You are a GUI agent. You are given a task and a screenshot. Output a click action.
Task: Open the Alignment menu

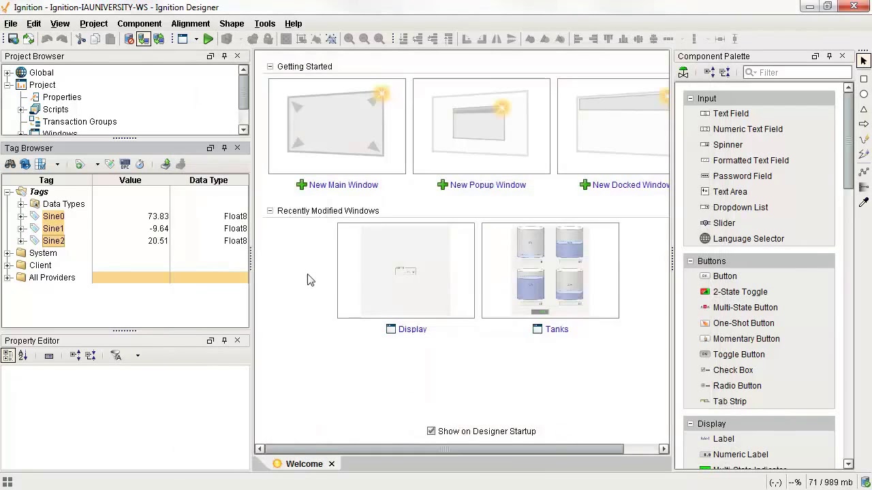coord(191,23)
